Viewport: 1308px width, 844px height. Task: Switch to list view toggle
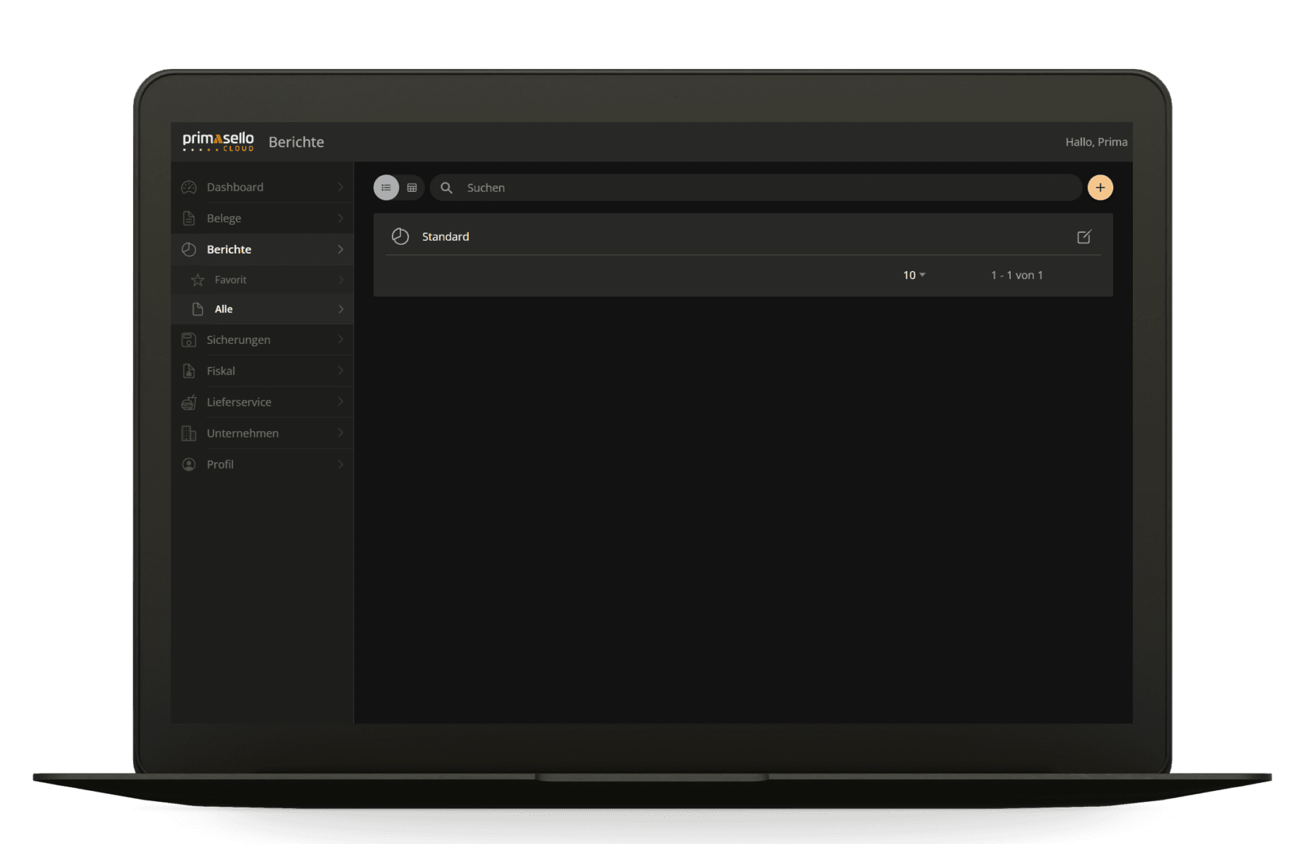(x=386, y=188)
